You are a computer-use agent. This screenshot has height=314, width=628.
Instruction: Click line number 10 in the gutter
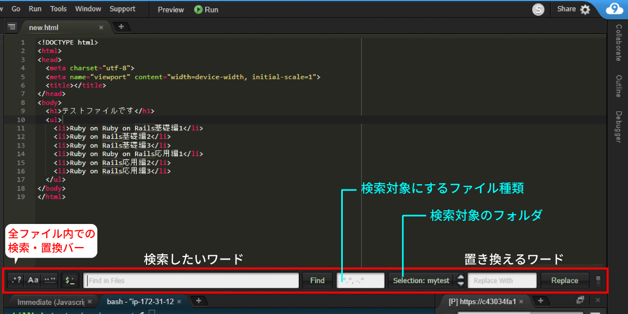21,120
